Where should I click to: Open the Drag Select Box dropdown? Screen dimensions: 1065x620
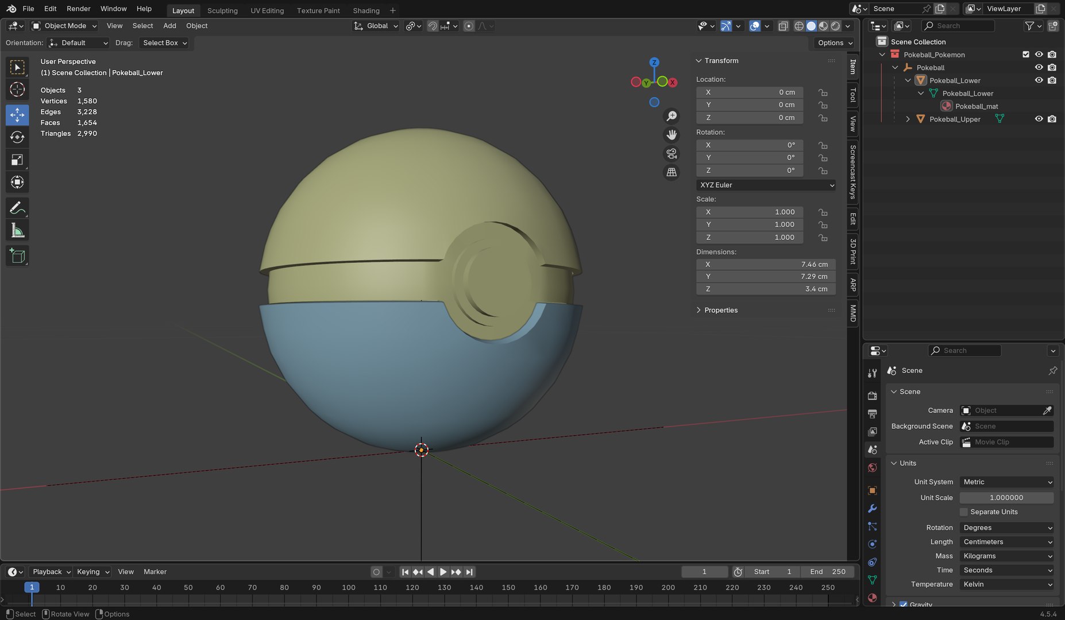click(x=164, y=43)
